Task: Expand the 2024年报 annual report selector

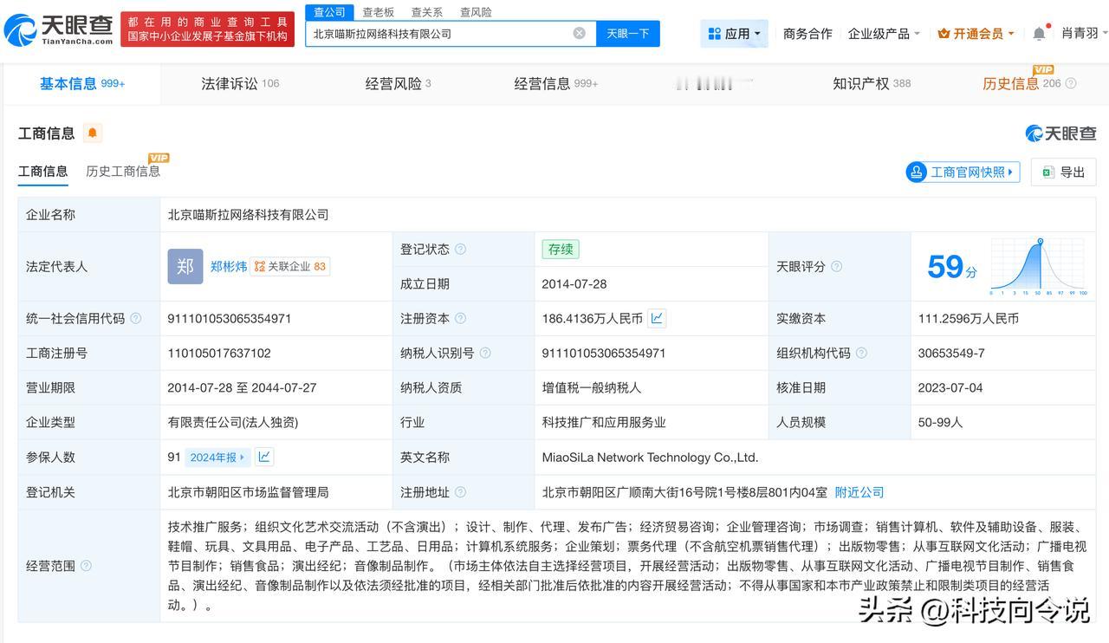Action: (217, 457)
